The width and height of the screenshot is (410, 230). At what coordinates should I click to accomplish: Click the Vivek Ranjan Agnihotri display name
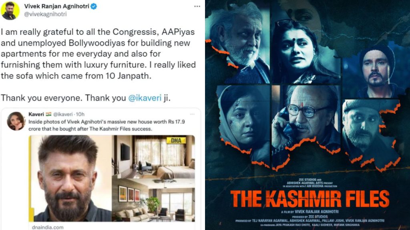57,6
